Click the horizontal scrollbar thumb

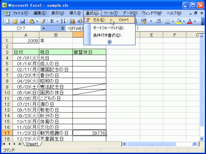click(x=152, y=144)
